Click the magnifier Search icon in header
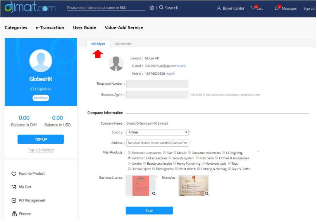Viewport: 317px width, 222px height. coord(161,8)
